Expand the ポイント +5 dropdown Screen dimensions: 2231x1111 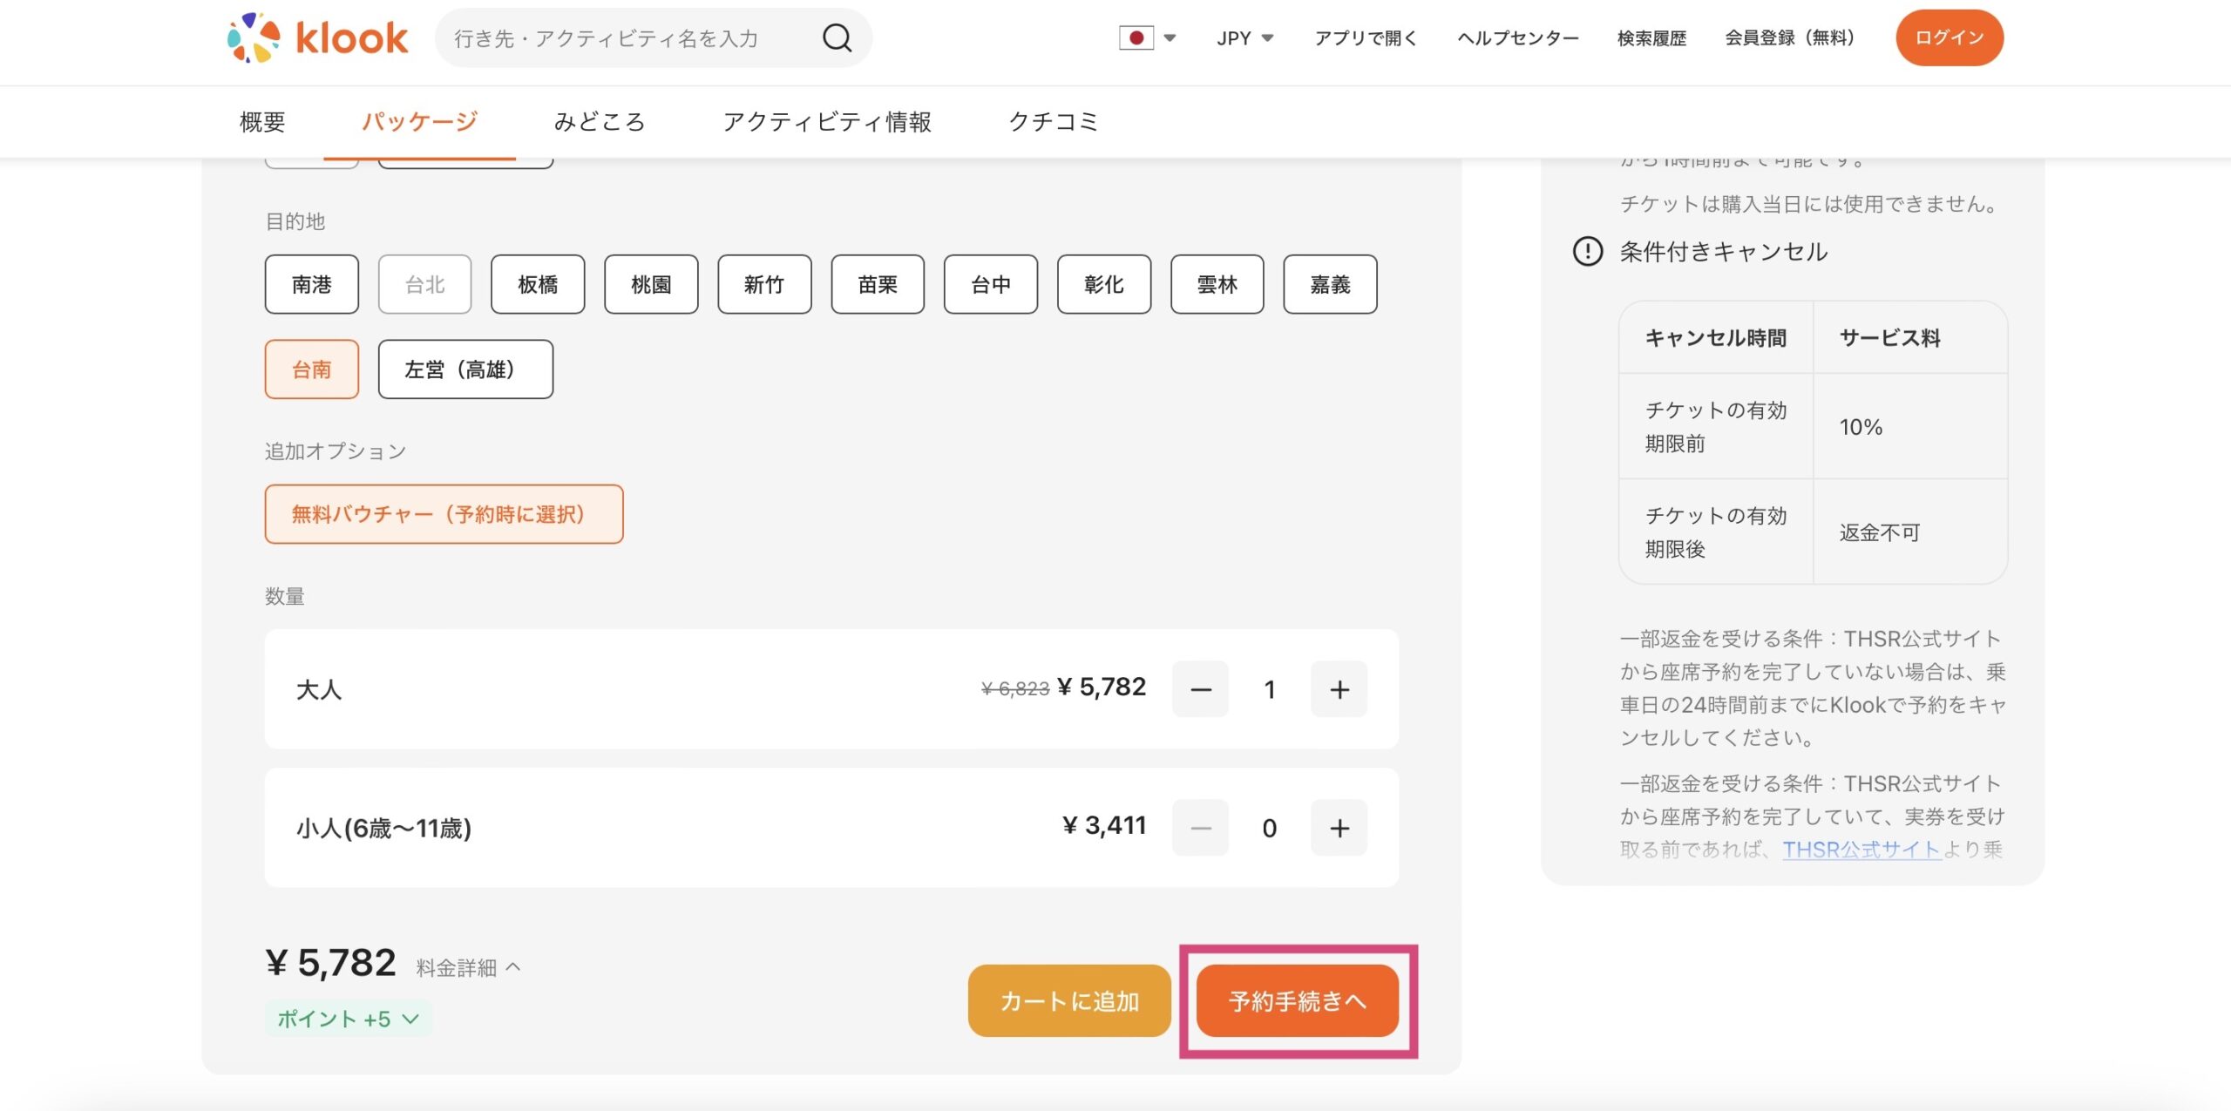pyautogui.click(x=348, y=1019)
